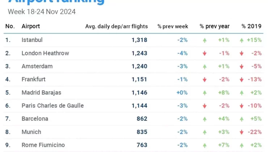
Task: Click the Week 18-24 Nov 2024 subtitle
Action: pos(42,12)
